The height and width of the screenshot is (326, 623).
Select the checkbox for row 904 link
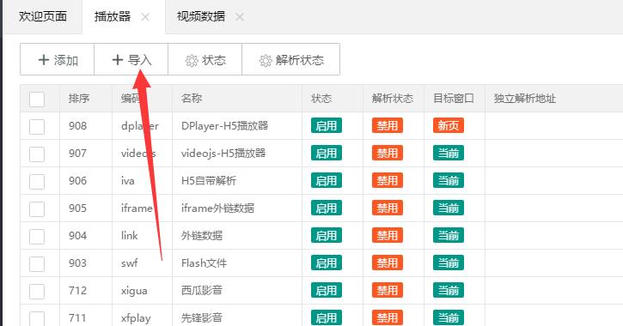[x=37, y=237]
